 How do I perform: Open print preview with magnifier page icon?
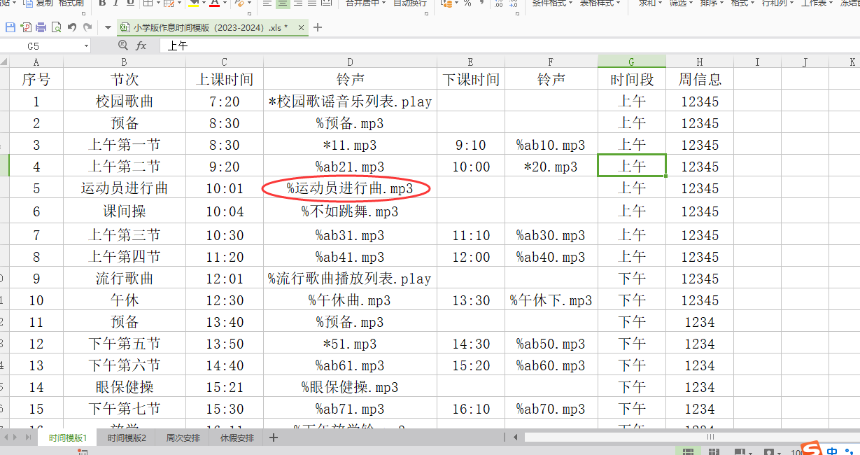coord(56,28)
